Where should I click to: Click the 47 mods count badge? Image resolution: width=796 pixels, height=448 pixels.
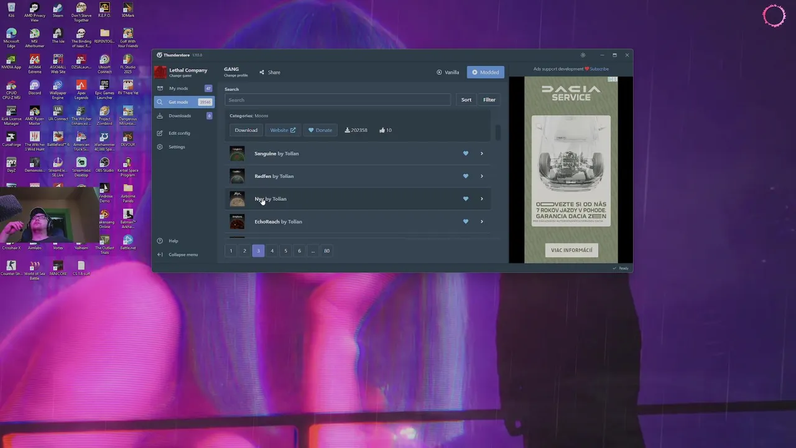pos(208,88)
